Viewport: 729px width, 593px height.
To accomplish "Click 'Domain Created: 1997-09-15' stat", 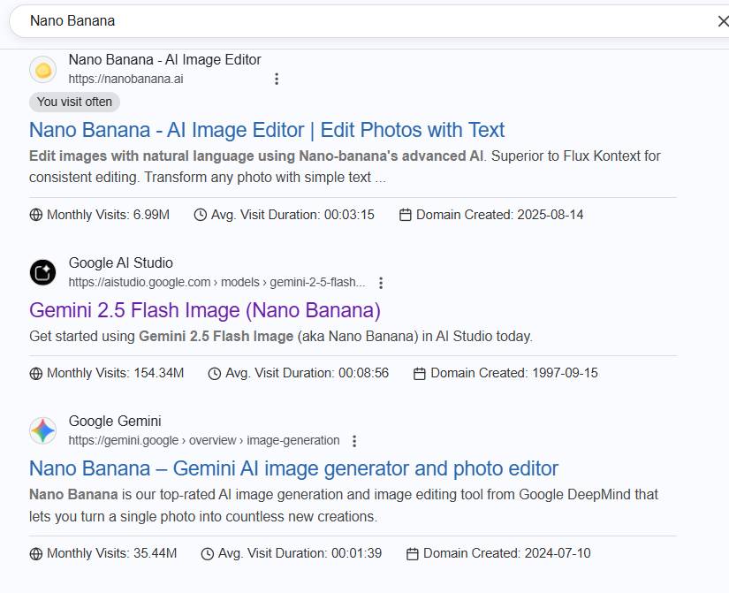I will click(505, 374).
